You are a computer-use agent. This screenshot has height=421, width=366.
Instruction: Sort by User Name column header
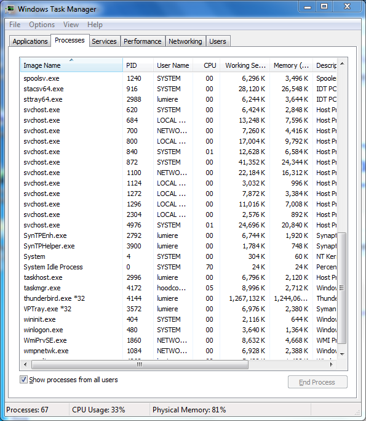tap(173, 65)
